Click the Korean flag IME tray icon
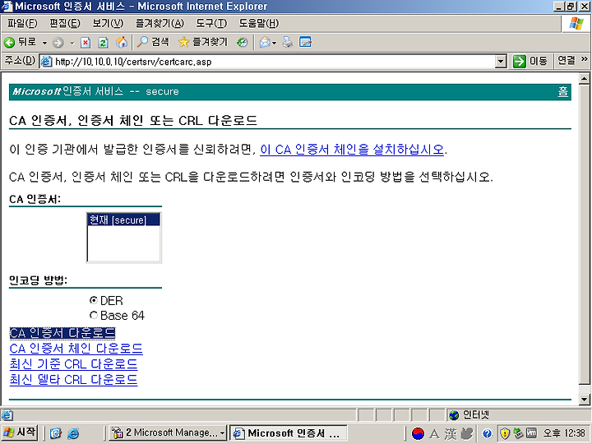The image size is (592, 444). click(x=418, y=433)
